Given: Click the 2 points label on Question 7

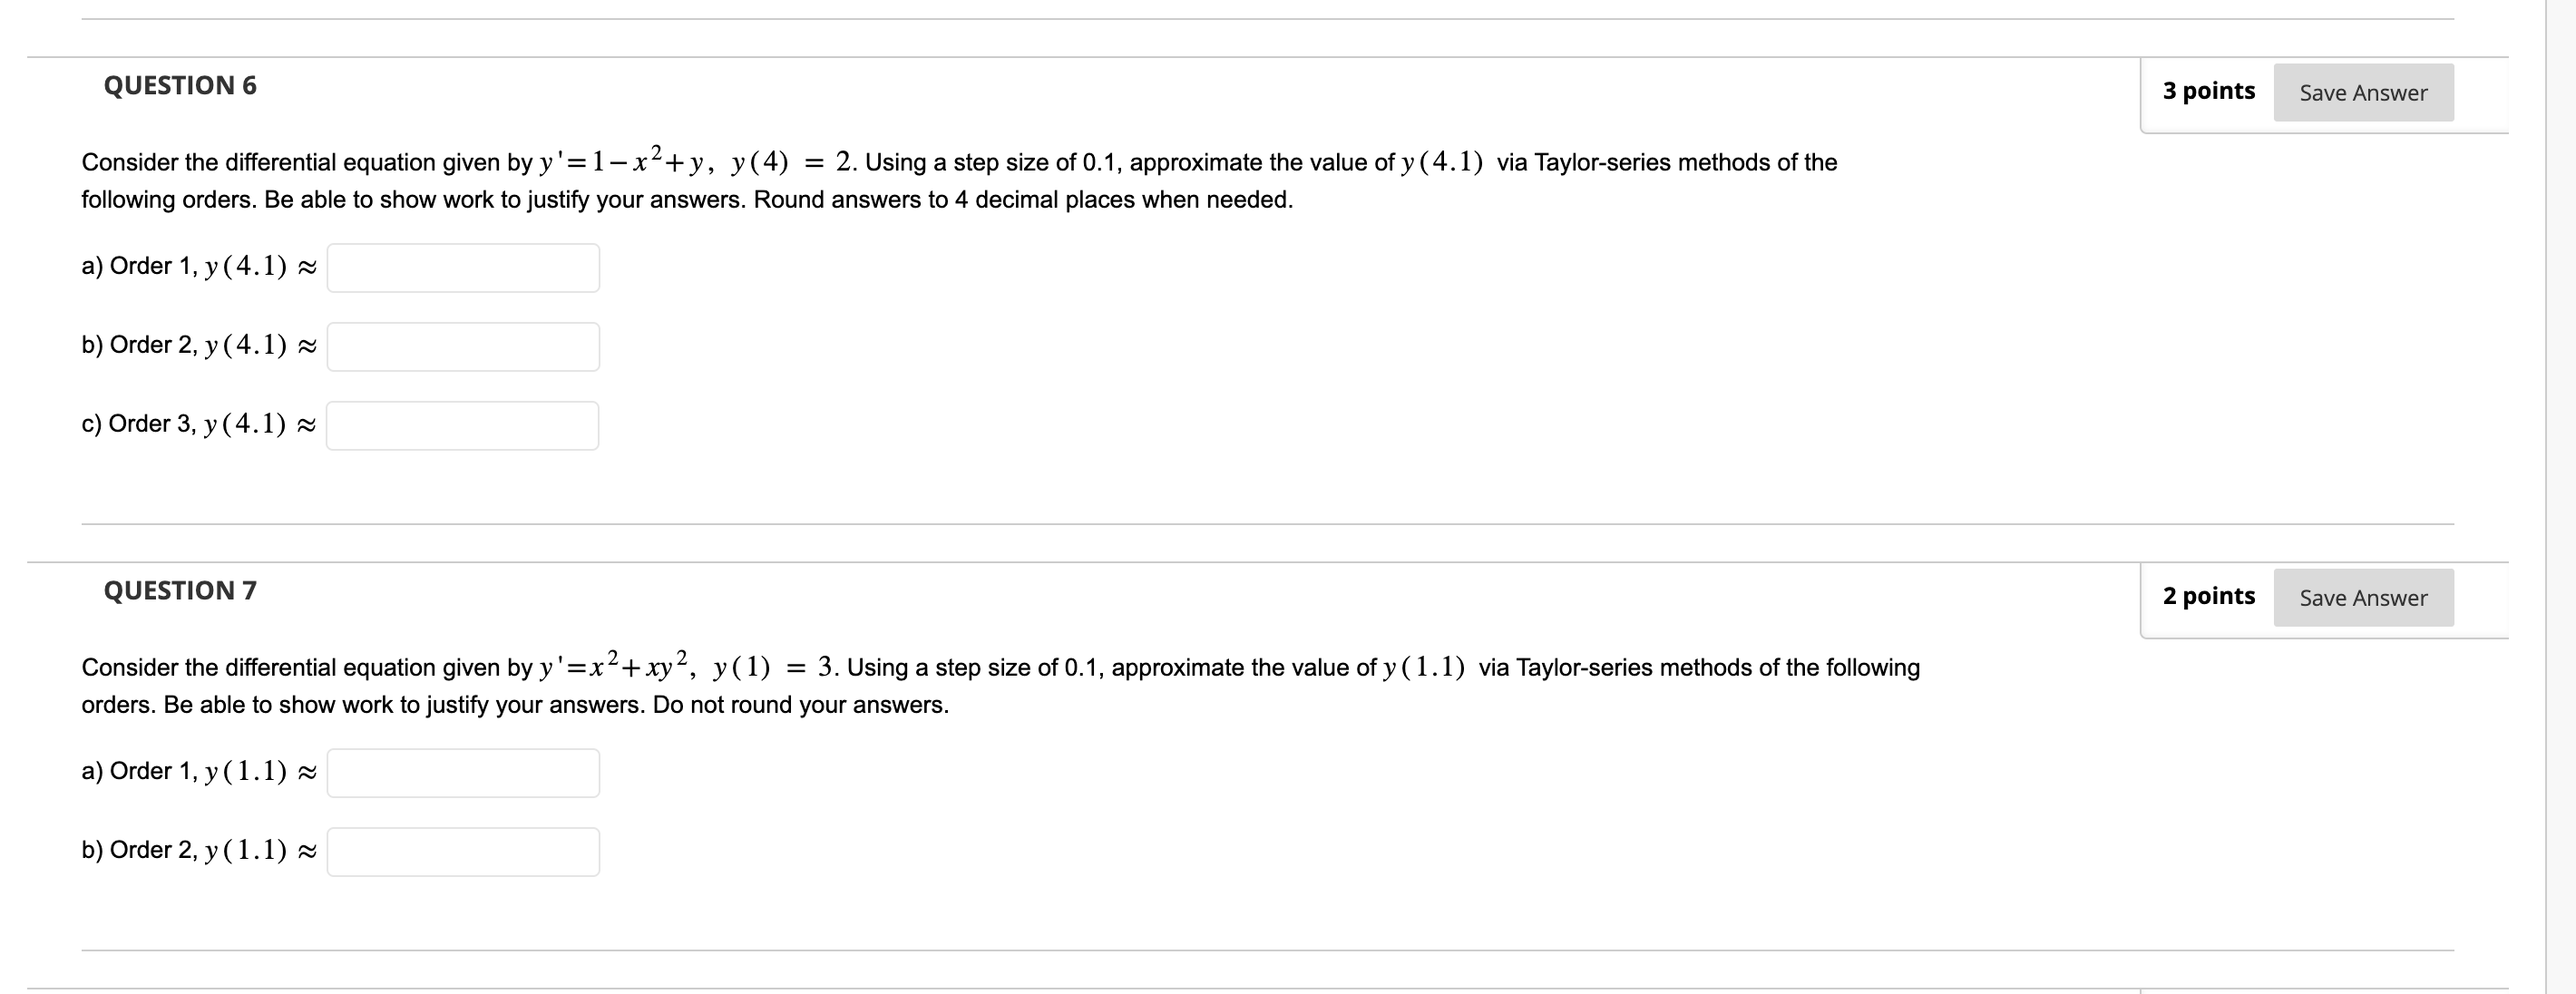Looking at the screenshot, I should tap(2208, 595).
